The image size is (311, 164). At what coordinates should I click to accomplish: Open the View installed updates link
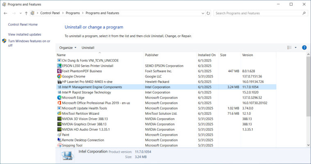click(x=25, y=34)
